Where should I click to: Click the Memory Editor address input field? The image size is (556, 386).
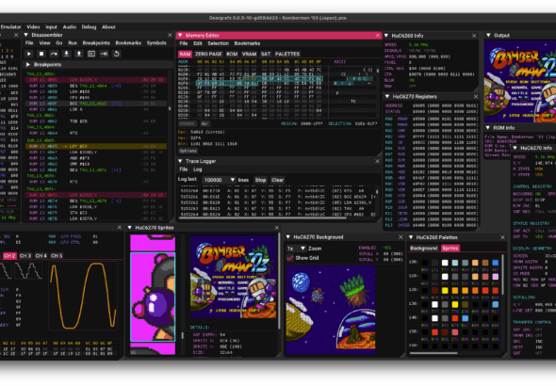point(188,123)
